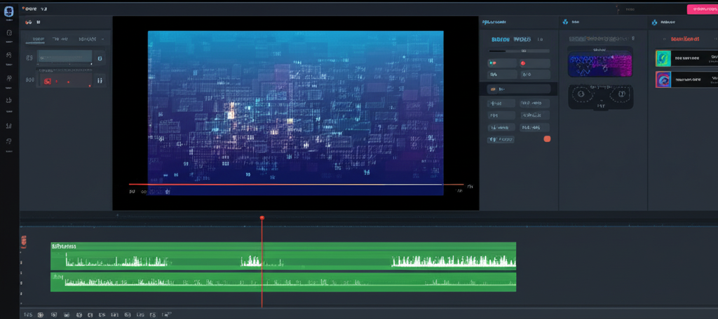The image size is (718, 319).
Task: Select the underlined tab in the left panel
Action: tap(38, 40)
